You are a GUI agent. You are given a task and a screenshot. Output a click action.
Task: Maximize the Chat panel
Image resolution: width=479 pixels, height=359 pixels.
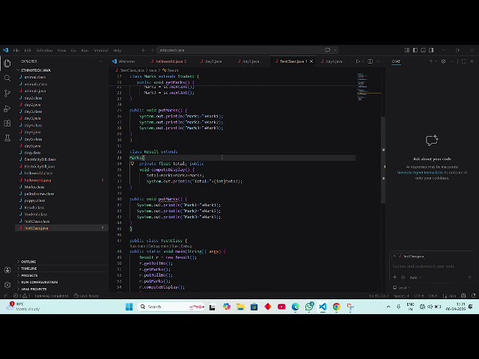464,61
